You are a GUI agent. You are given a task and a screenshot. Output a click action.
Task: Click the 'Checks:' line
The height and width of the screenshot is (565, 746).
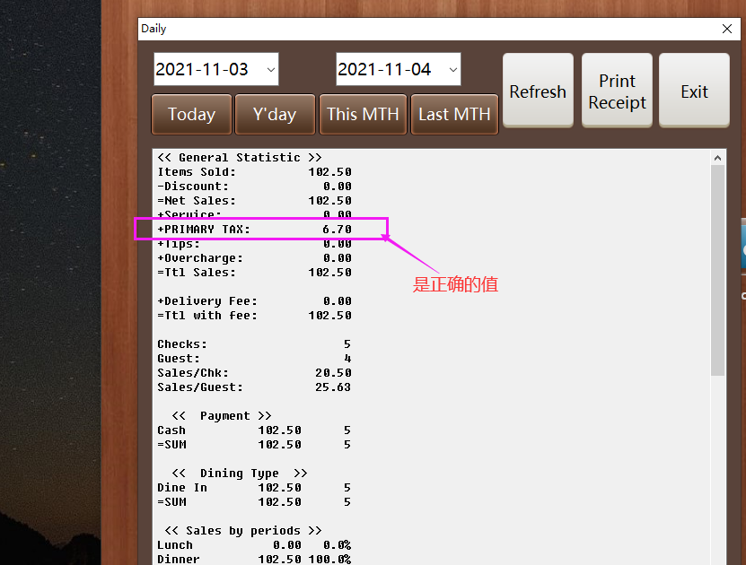pyautogui.click(x=255, y=344)
